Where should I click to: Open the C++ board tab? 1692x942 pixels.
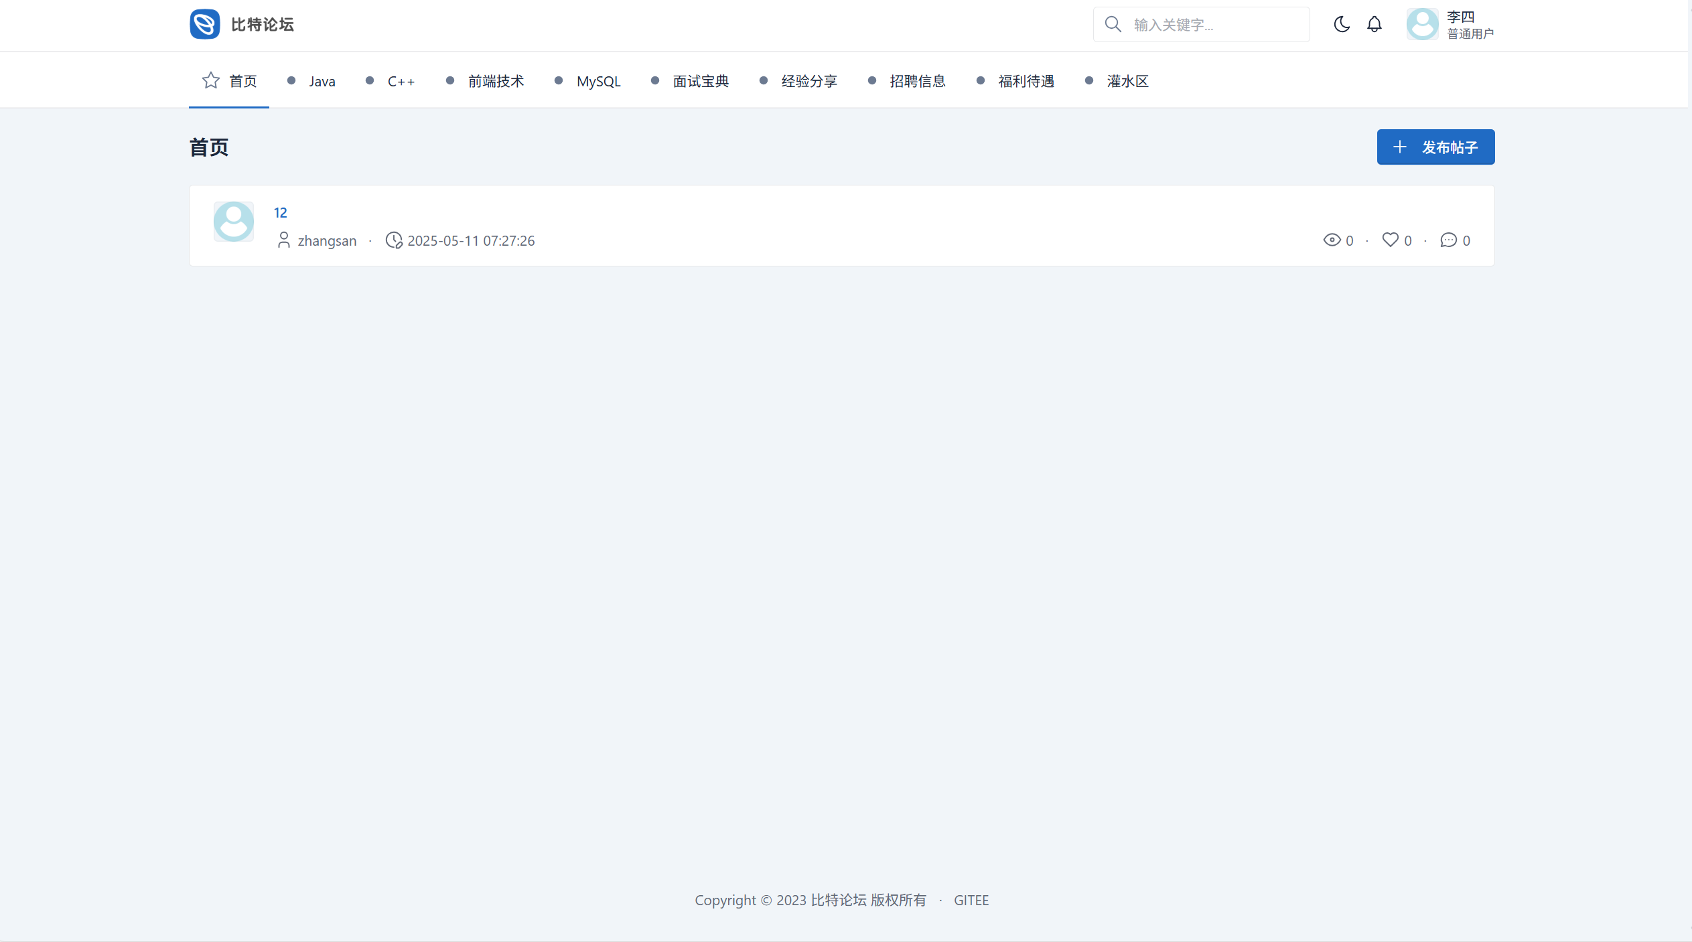click(401, 81)
